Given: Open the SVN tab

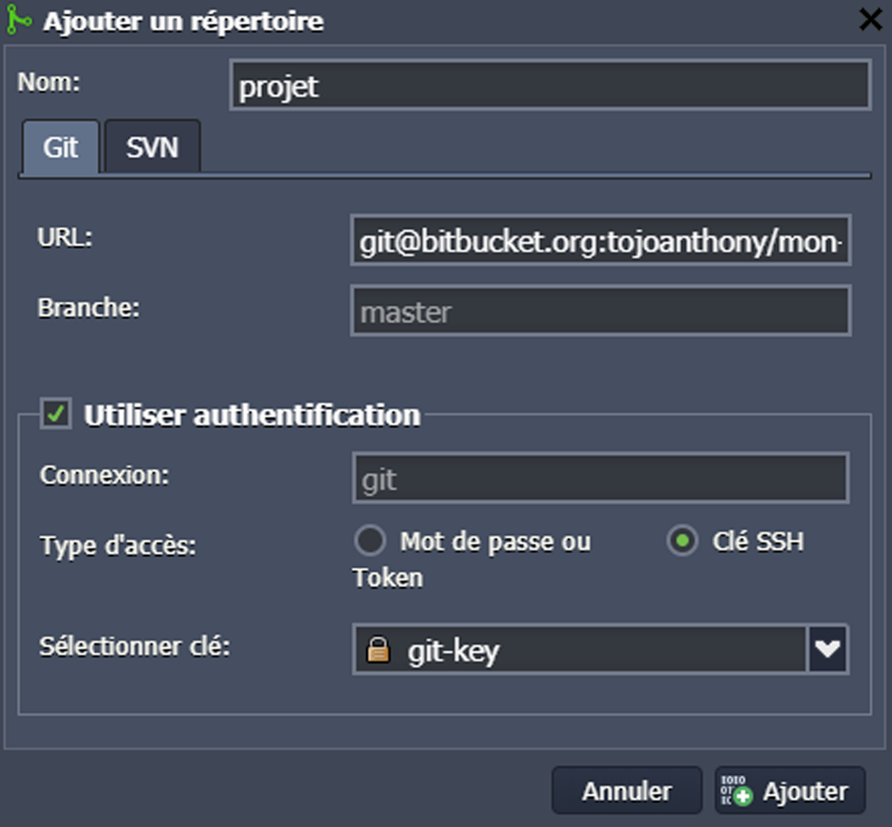Looking at the screenshot, I should tap(152, 148).
